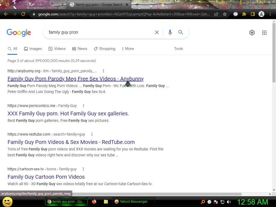This screenshot has height=207, width=276.
Task: Select the All results tab
Action: coord(12,49)
